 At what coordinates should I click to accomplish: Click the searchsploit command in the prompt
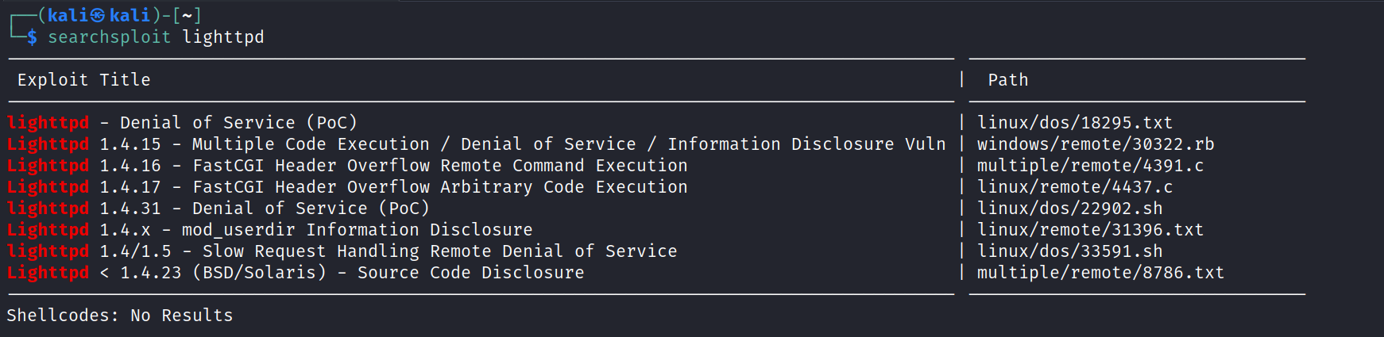pos(109,37)
